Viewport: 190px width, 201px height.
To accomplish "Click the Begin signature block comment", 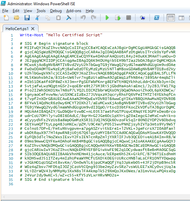I will click(54, 43).
